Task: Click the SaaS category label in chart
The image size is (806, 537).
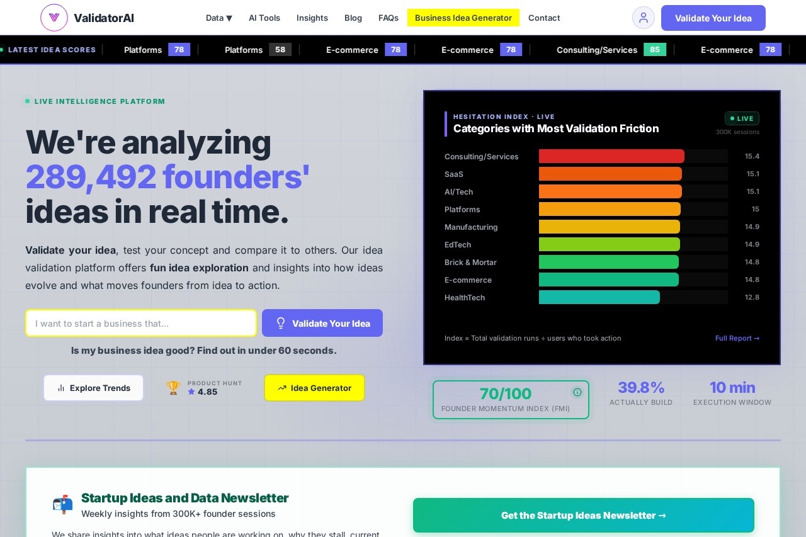Action: click(454, 174)
